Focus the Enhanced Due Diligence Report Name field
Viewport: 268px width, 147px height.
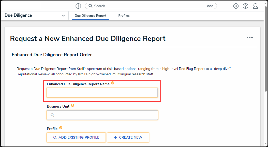click(x=102, y=93)
